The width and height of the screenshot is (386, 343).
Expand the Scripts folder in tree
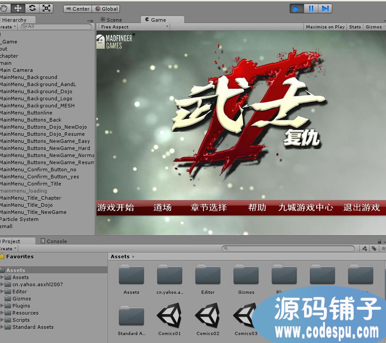[x=2, y=320]
